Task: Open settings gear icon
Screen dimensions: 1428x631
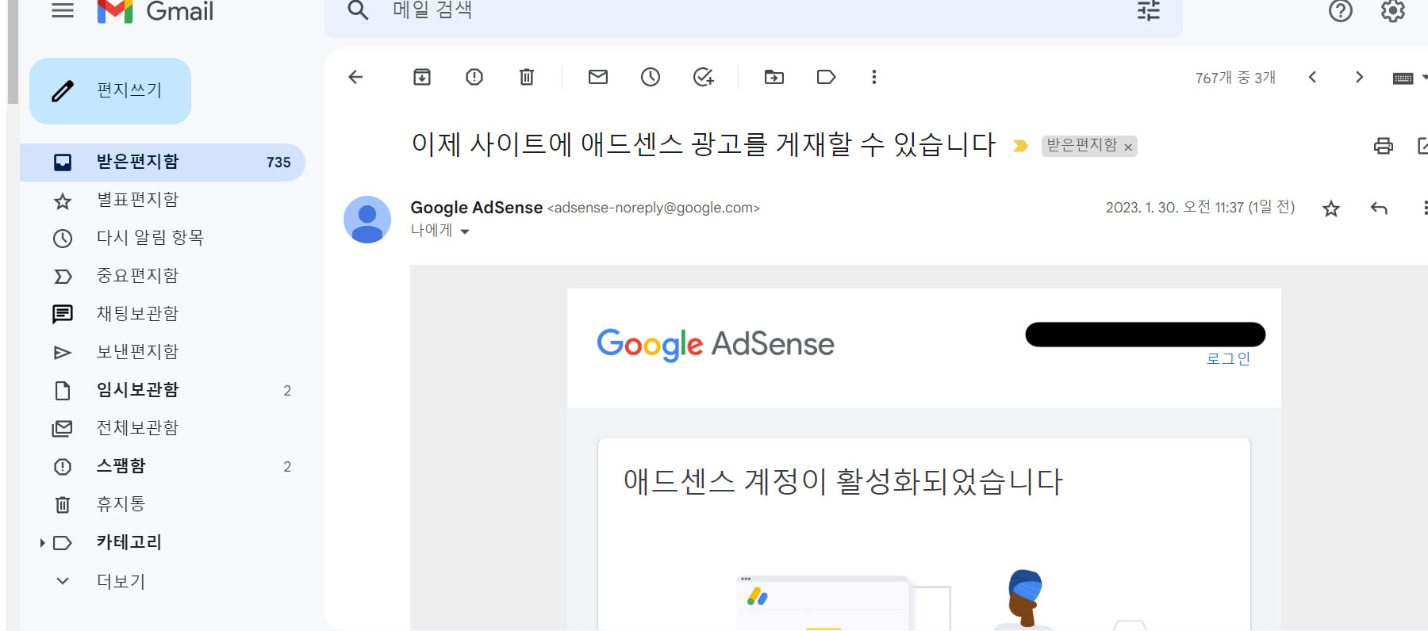Action: tap(1393, 10)
